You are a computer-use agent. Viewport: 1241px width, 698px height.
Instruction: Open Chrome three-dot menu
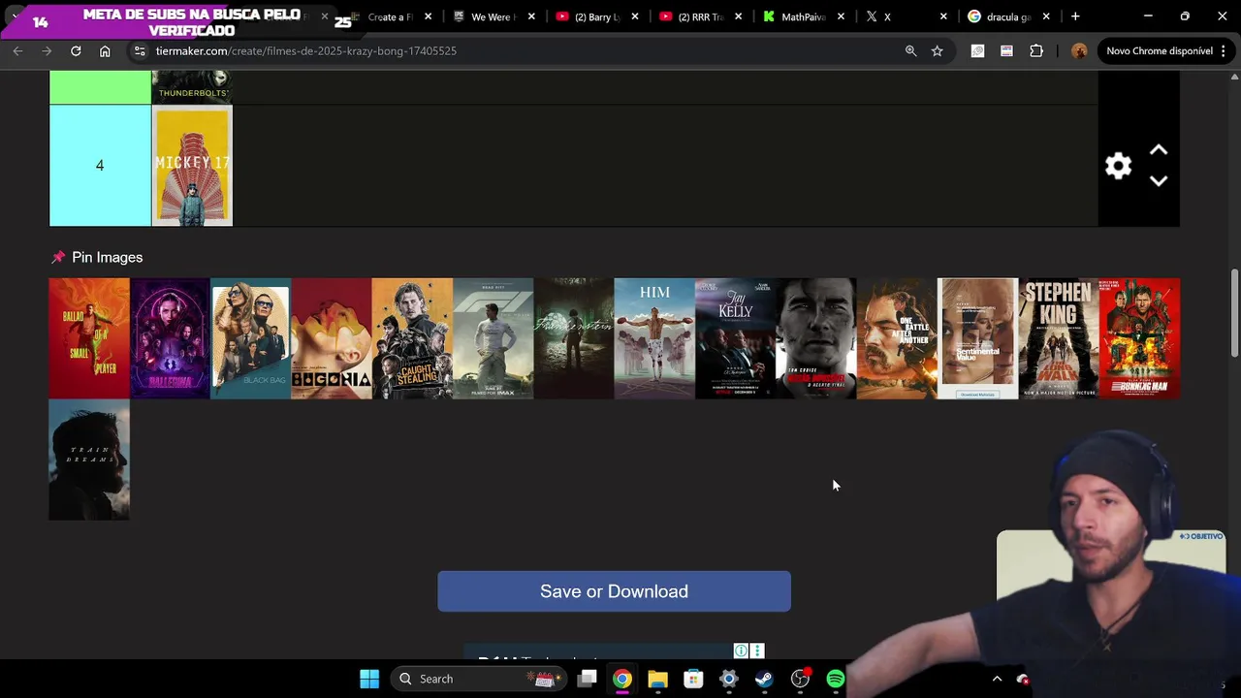coord(1224,50)
